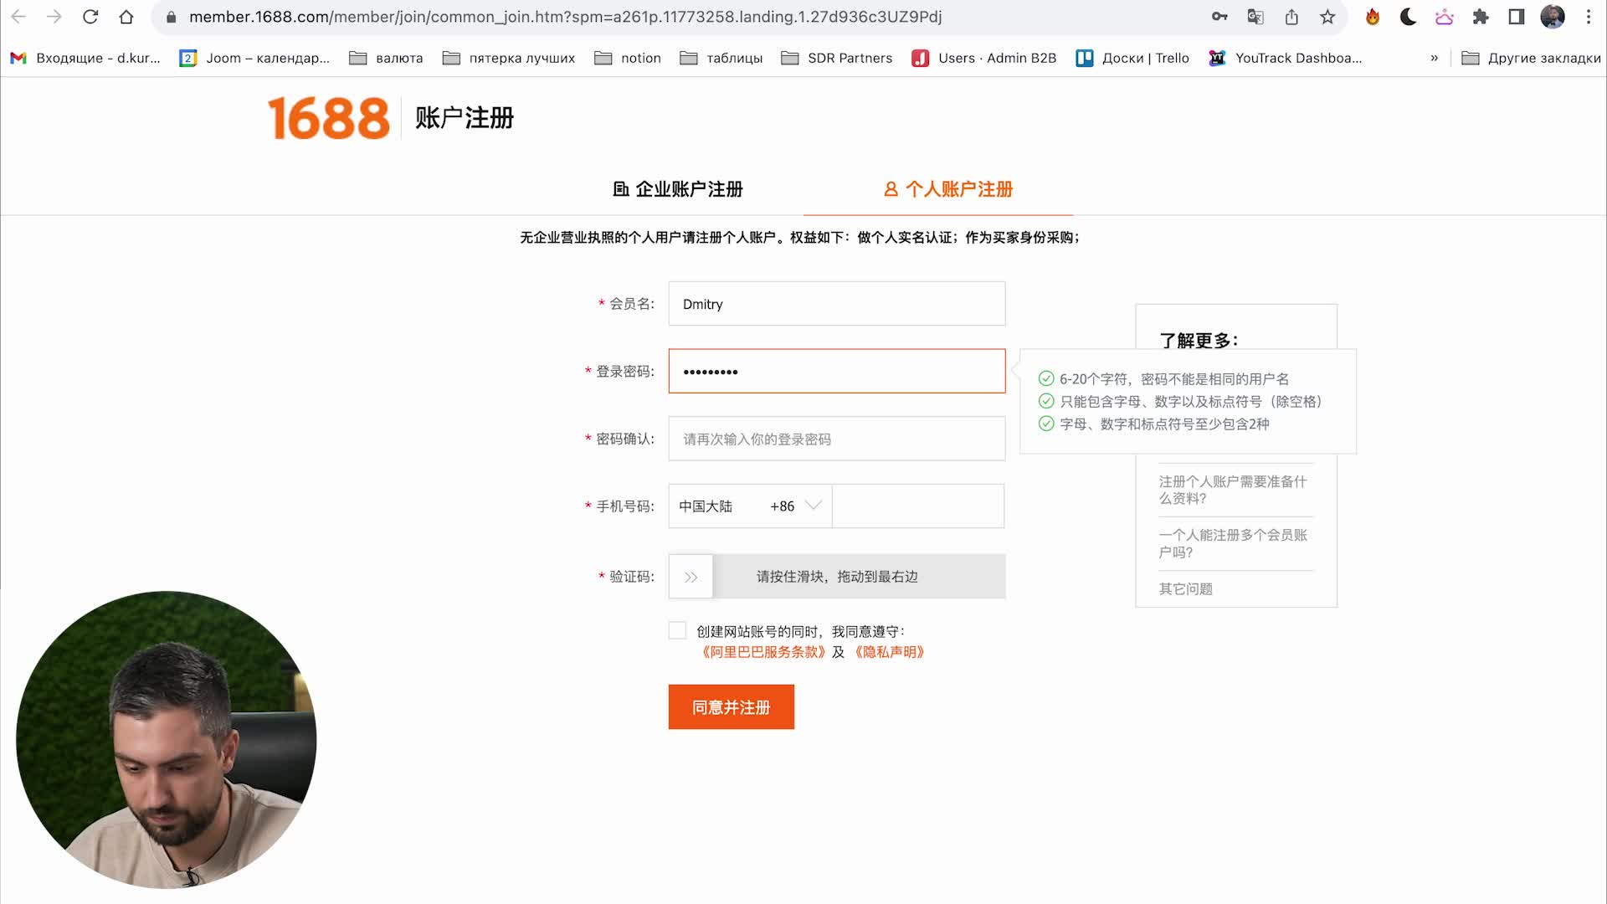Open the extensions puzzle icon
This screenshot has height=904, width=1607.
[x=1481, y=17]
